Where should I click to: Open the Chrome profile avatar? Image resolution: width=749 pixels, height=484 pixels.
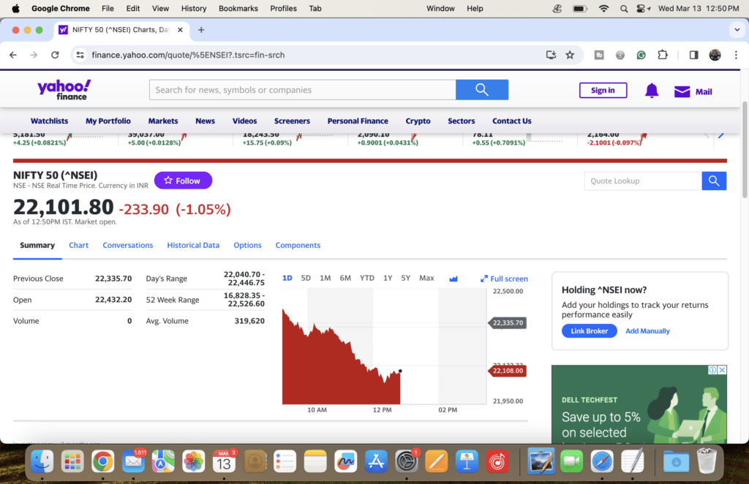[x=715, y=55]
